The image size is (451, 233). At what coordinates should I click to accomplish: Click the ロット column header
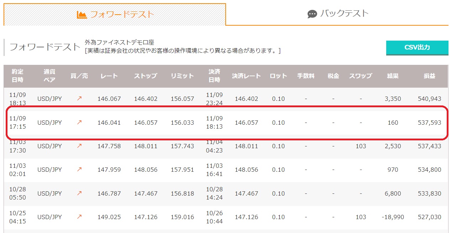pyautogui.click(x=278, y=76)
